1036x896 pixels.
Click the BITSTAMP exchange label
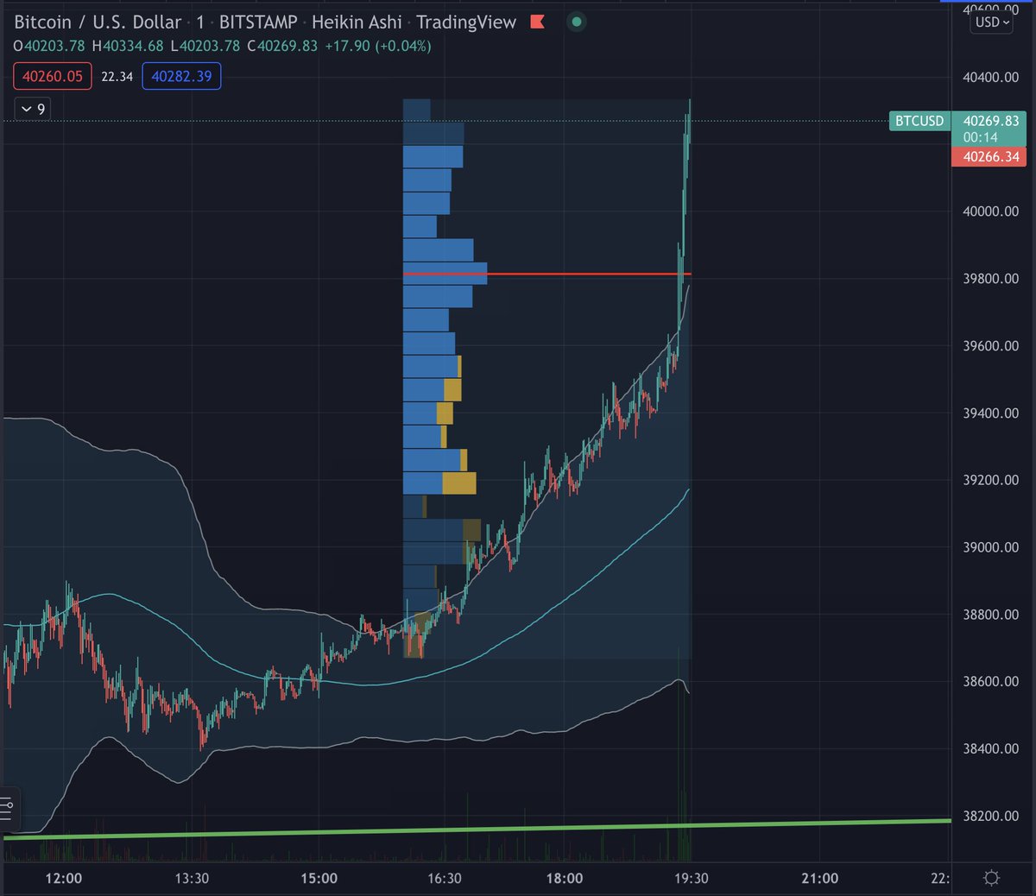(258, 22)
